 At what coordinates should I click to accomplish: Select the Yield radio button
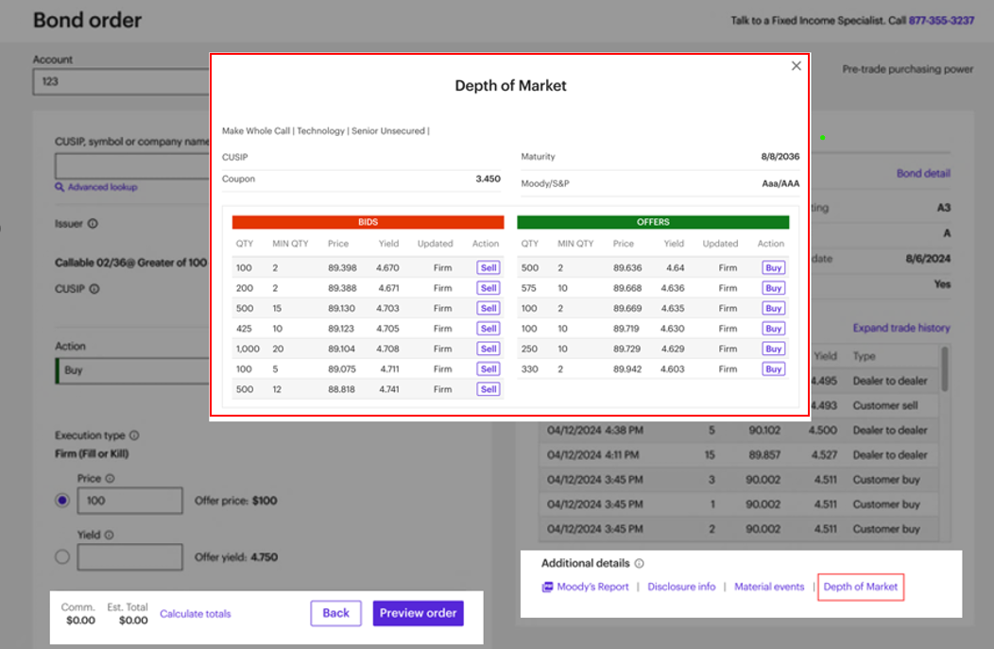(x=61, y=556)
